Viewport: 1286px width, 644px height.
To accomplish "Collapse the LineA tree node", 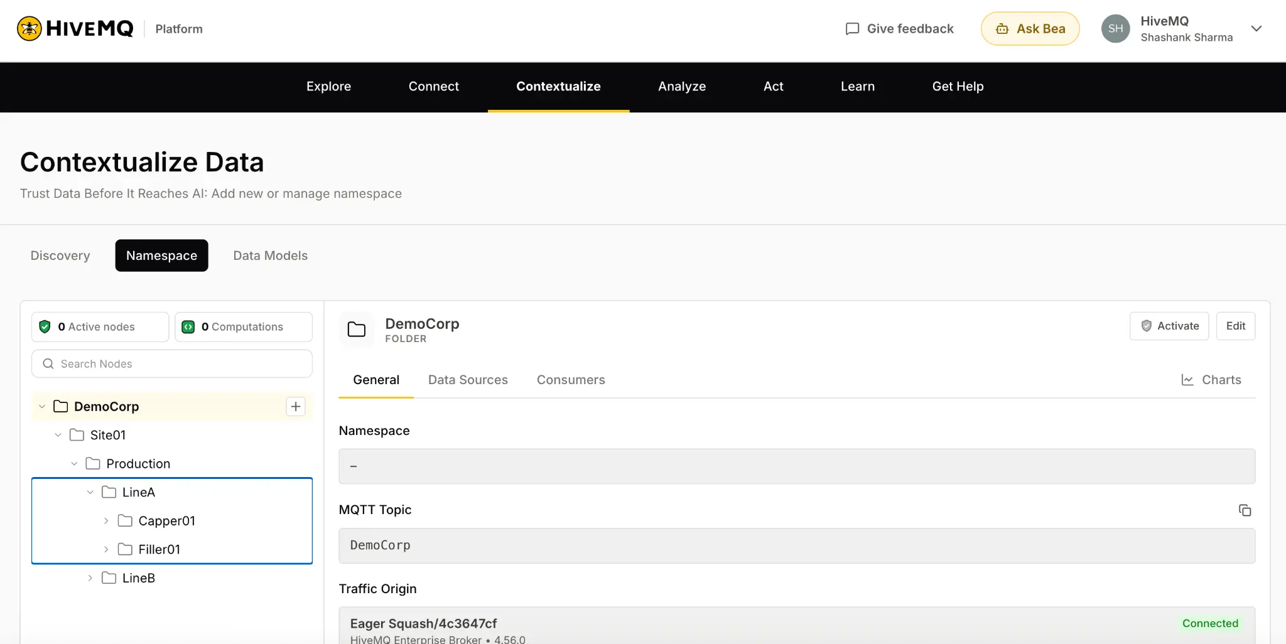I will tap(90, 492).
